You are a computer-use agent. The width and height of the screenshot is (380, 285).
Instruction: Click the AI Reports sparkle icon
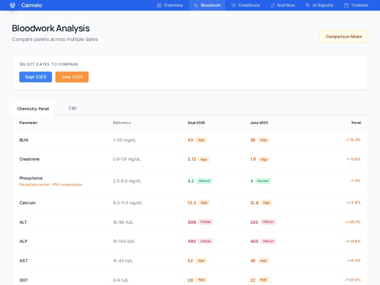point(308,5)
